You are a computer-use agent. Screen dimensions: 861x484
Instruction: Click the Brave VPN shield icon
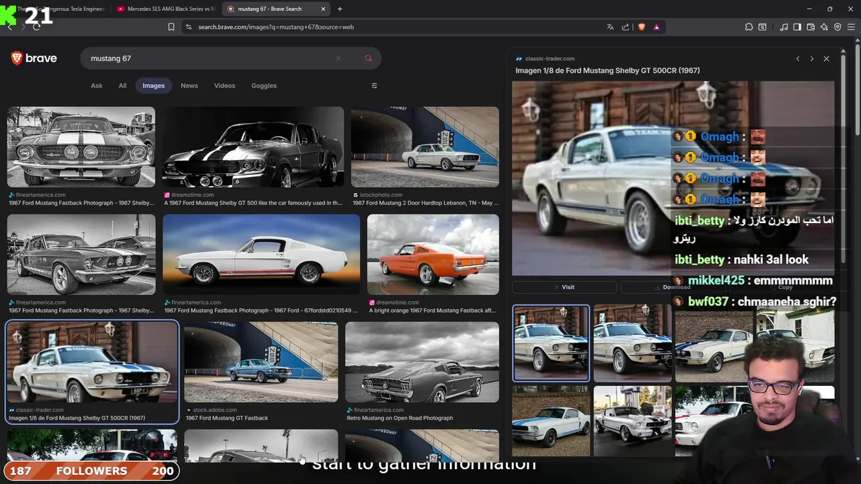pos(837,27)
